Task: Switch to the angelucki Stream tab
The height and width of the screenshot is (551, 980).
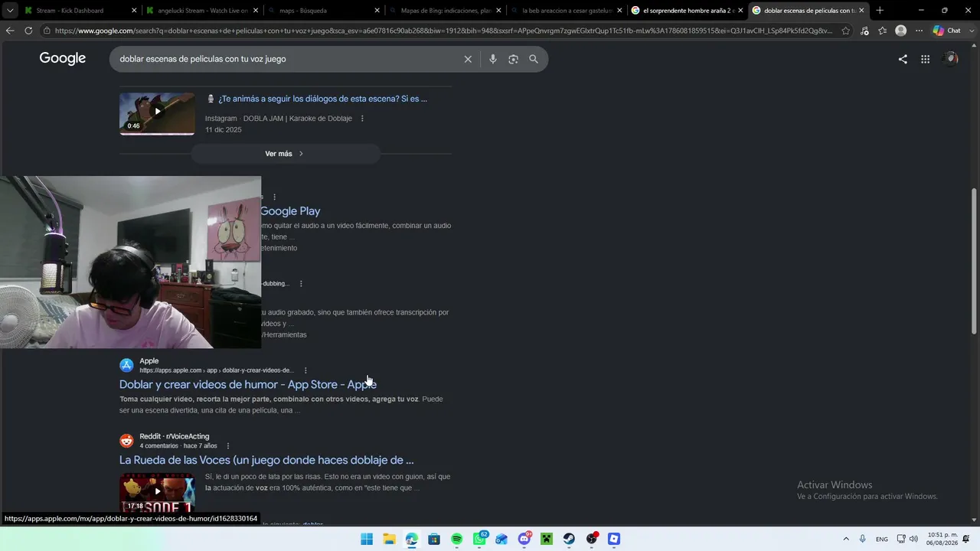Action: tap(203, 10)
